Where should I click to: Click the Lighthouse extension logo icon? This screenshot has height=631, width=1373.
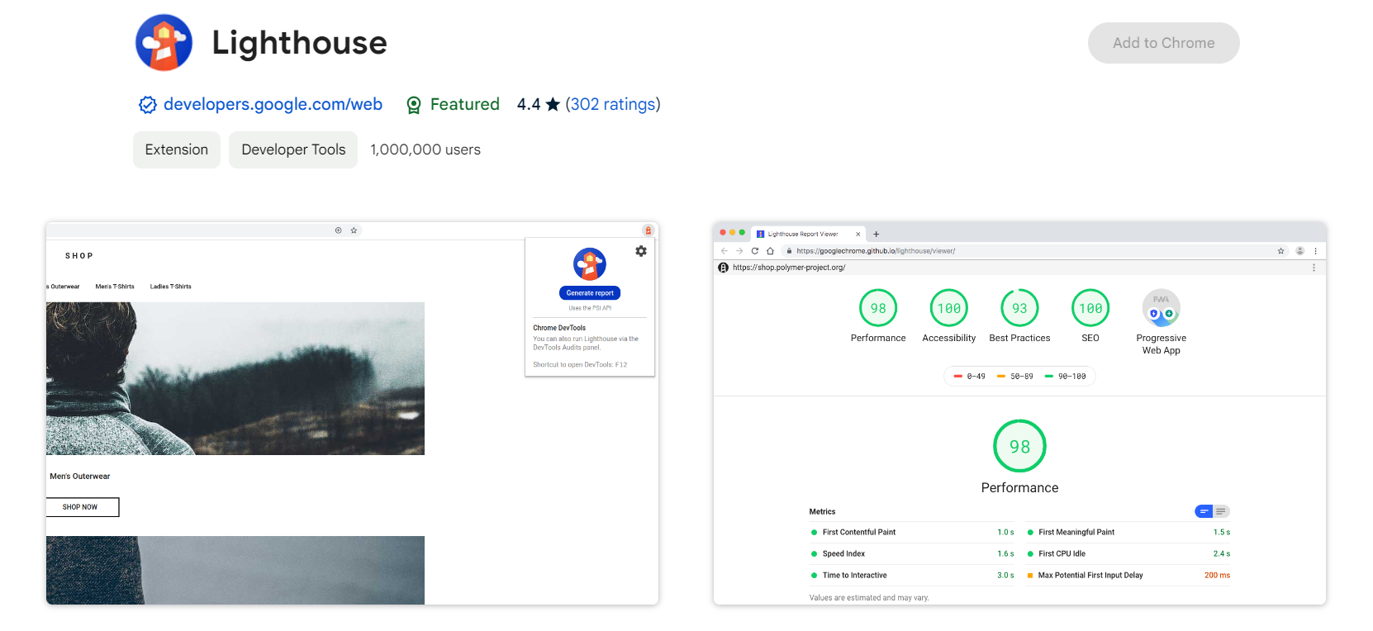[164, 43]
